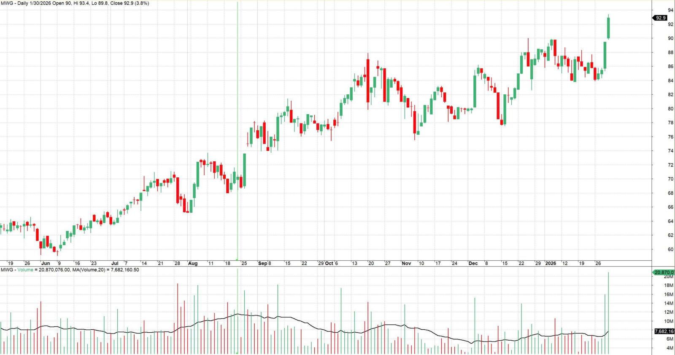Click the 'Dec' month label on date axis
The height and width of the screenshot is (355, 675).
(473, 263)
